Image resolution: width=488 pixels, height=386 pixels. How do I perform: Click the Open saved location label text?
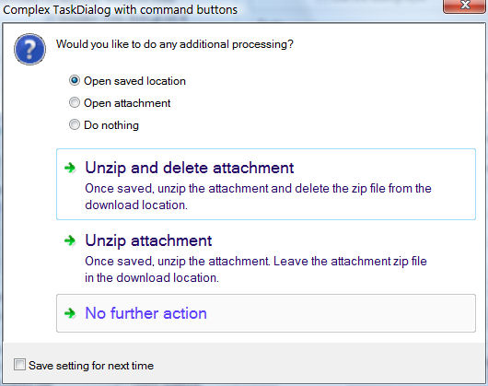[134, 81]
